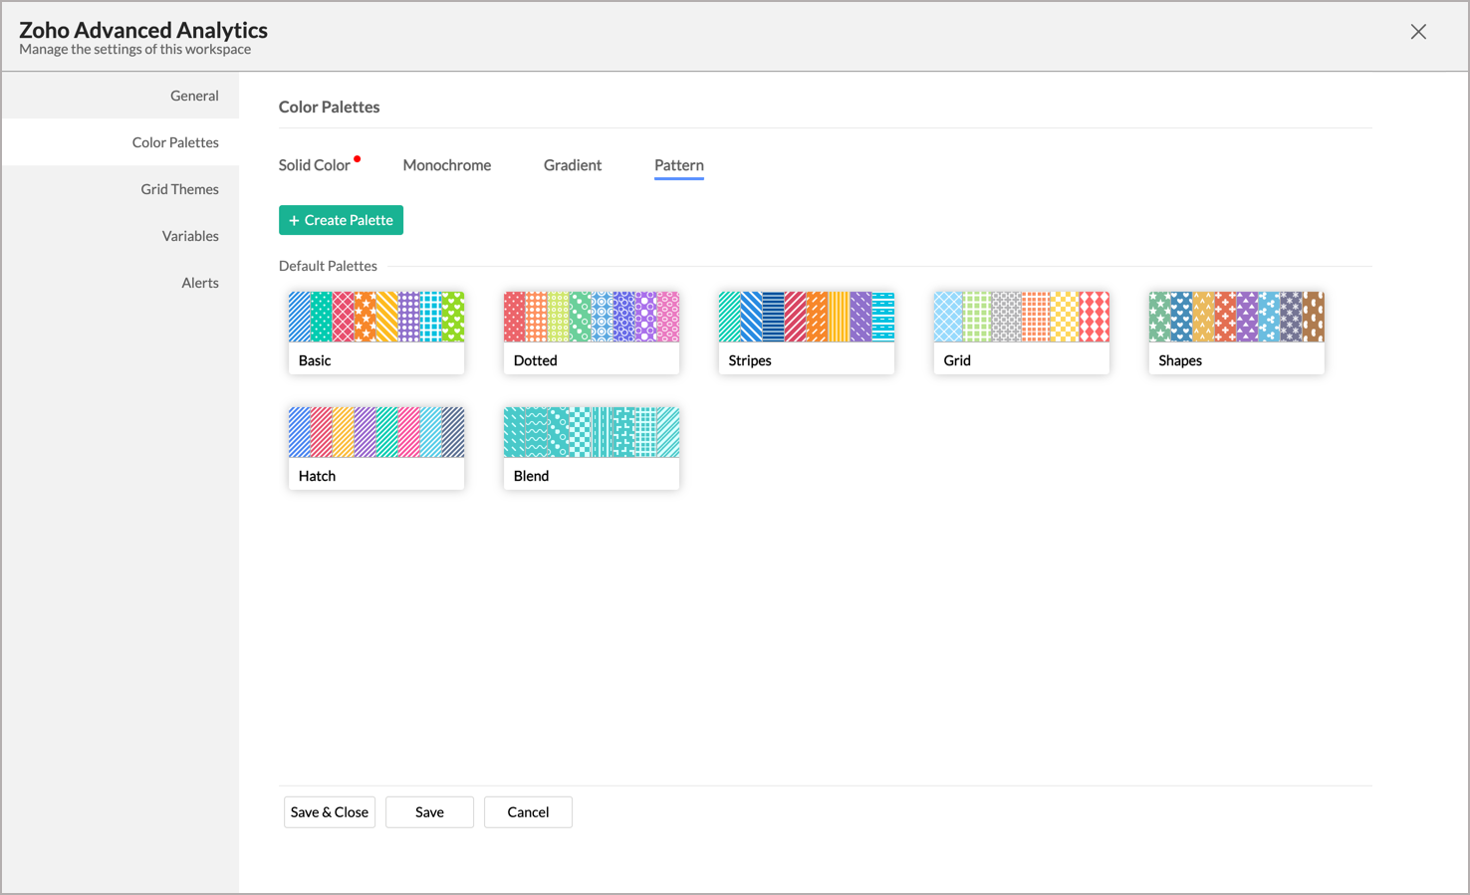Select the Stripes pattern palette
Viewport: 1470px width, 895px height.
pyautogui.click(x=806, y=332)
